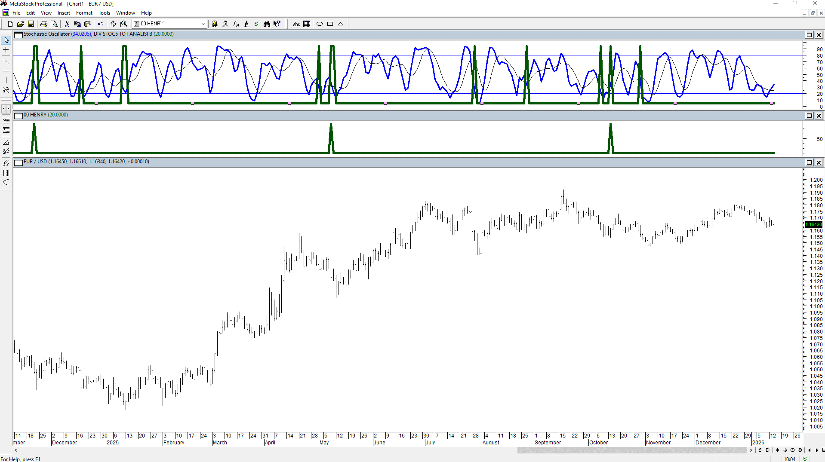Open the Stochastic Oscillator pane control menu
825x462 pixels.
[18, 35]
